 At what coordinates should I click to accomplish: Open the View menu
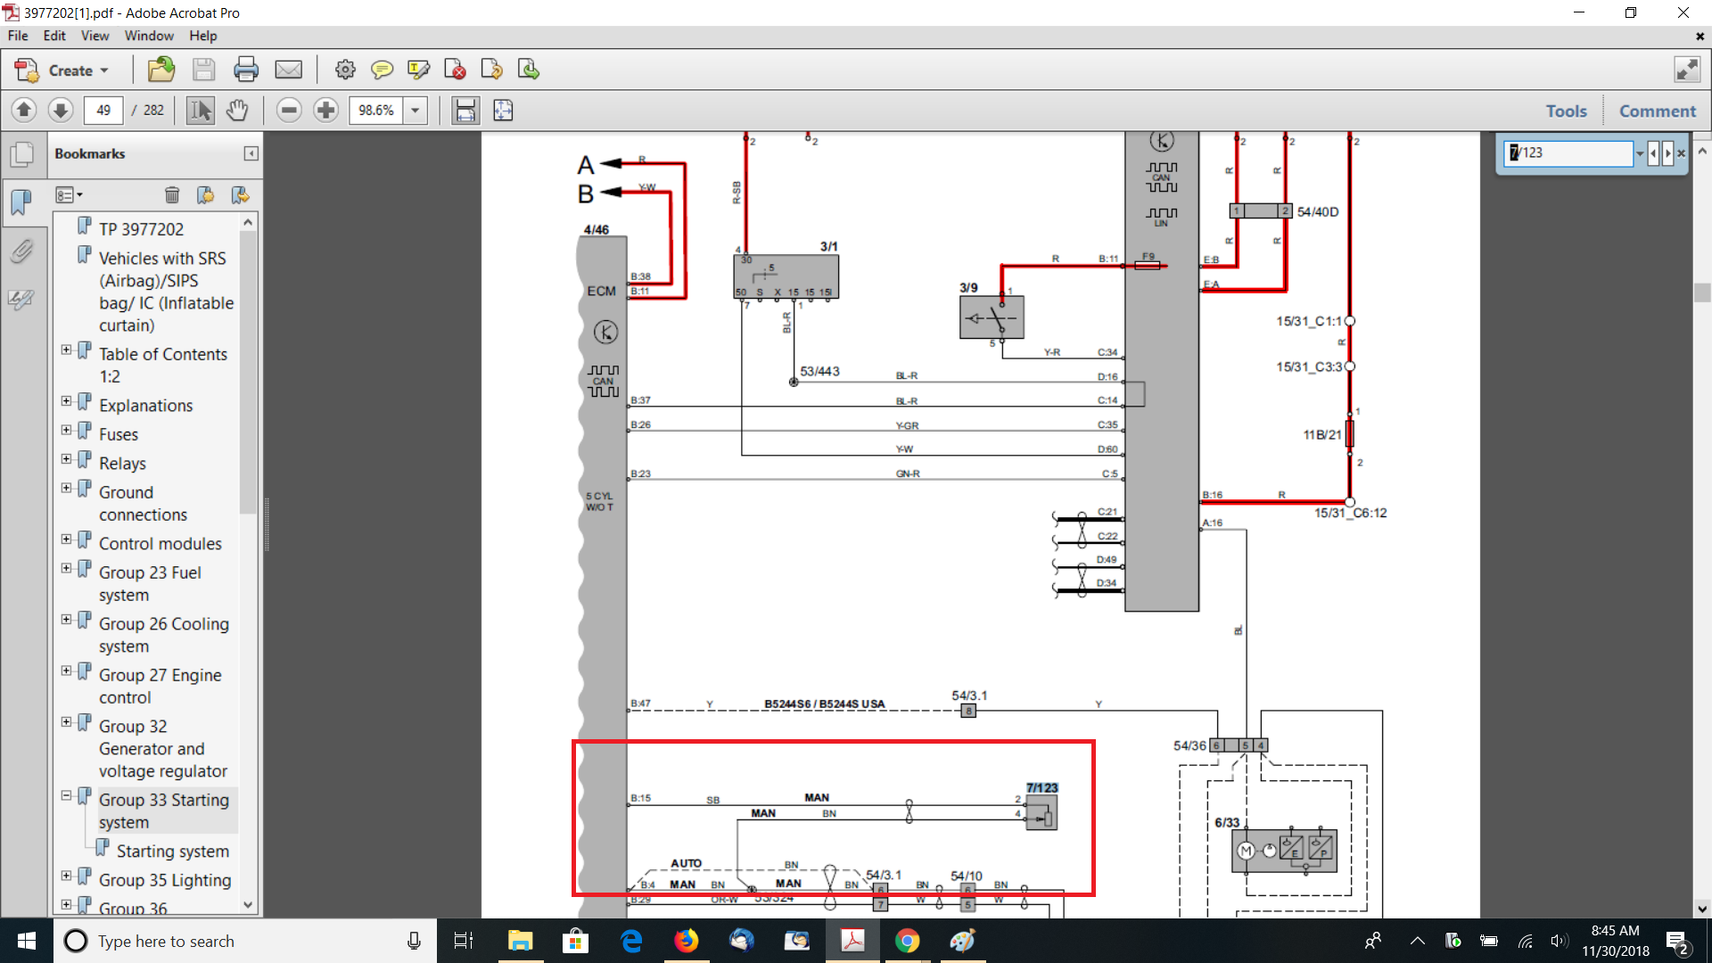click(95, 36)
